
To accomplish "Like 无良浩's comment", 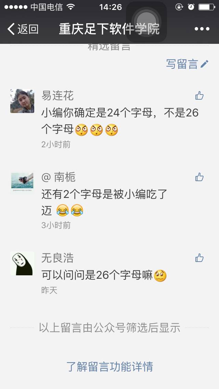I will [199, 258].
